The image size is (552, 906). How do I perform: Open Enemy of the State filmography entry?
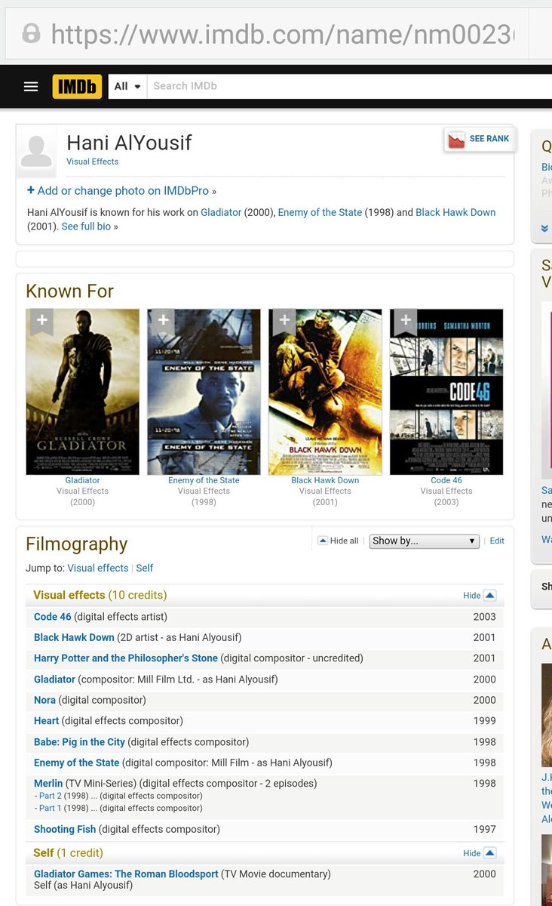click(x=77, y=763)
